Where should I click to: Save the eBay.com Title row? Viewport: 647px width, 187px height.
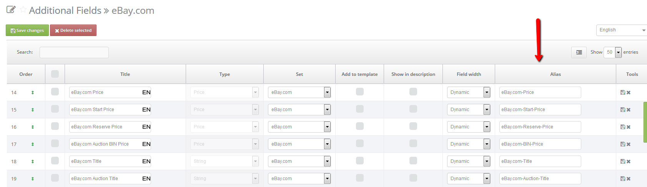point(623,161)
